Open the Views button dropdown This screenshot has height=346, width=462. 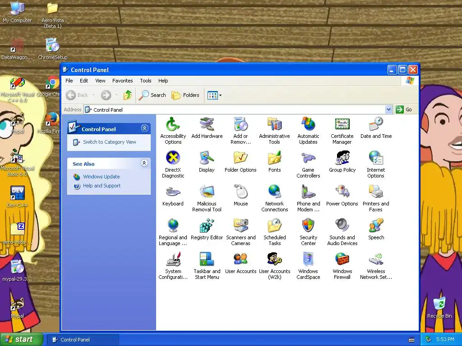coord(220,96)
